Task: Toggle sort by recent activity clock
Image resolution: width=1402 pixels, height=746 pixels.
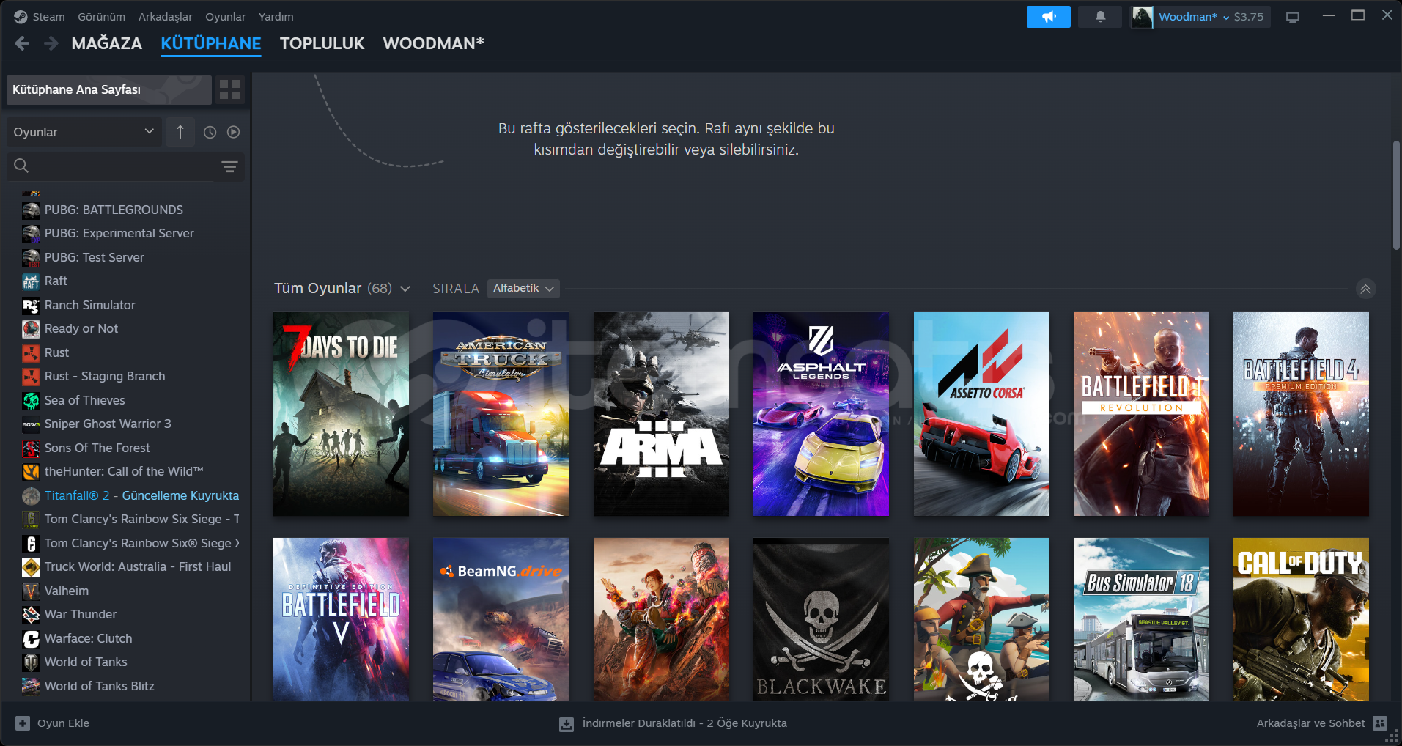Action: point(210,132)
